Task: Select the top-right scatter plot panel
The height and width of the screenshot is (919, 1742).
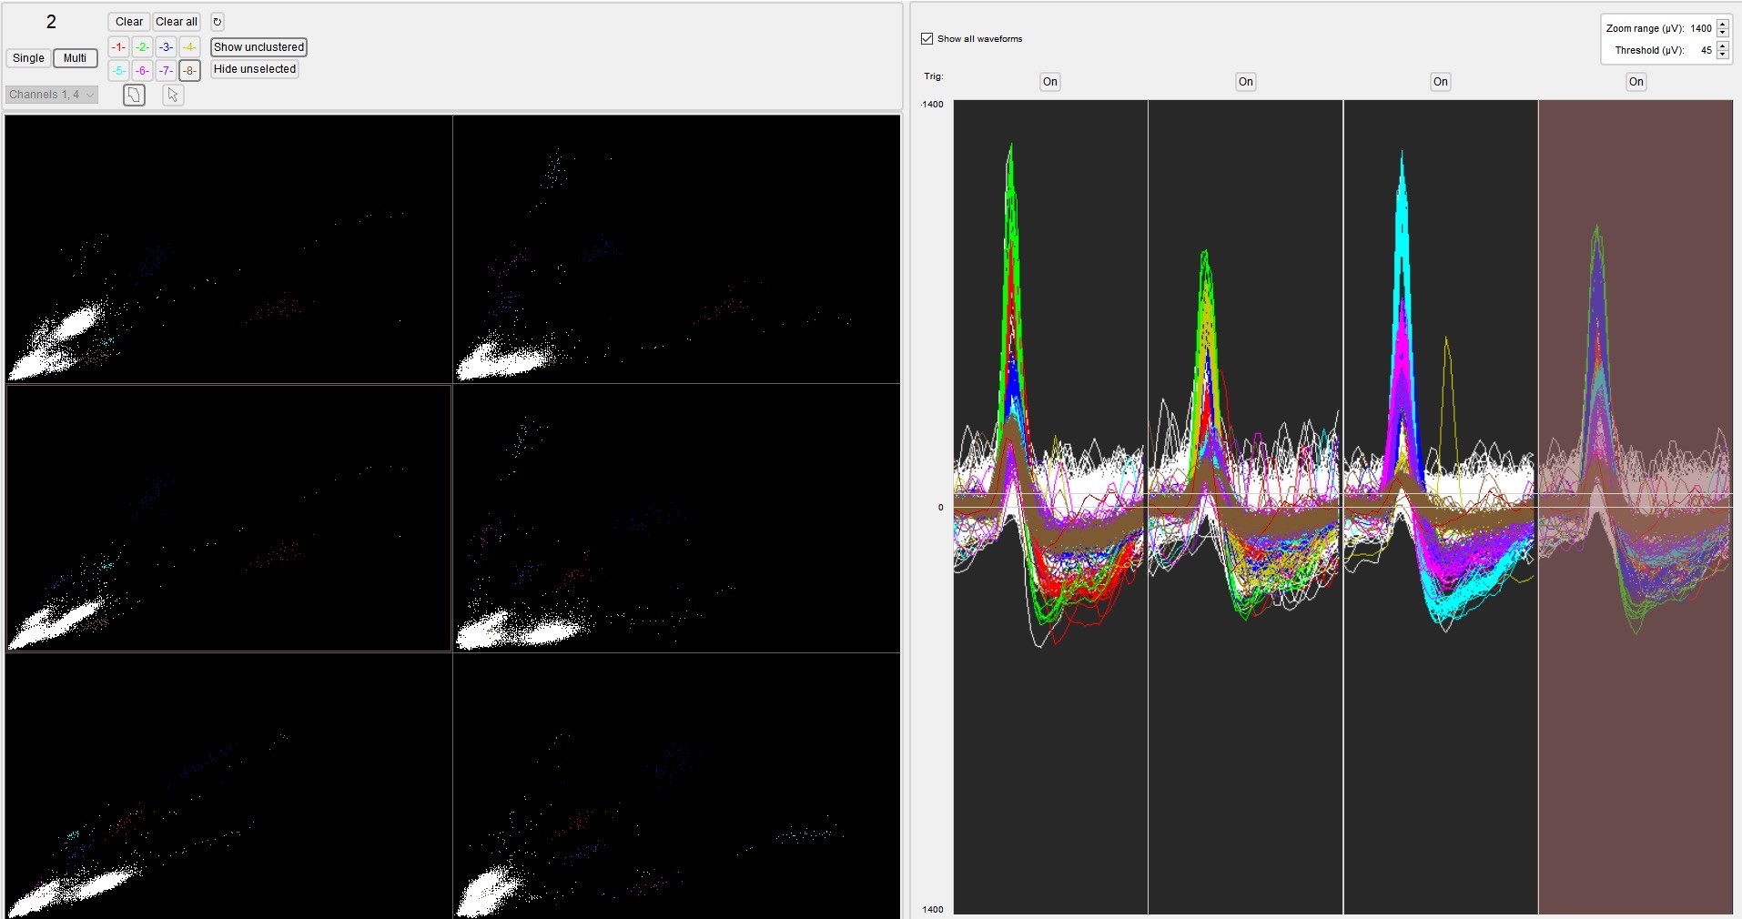Action: coord(676,248)
